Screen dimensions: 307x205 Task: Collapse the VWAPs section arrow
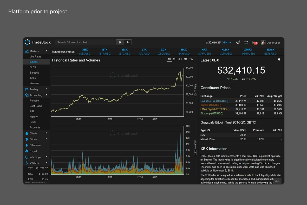point(47,163)
